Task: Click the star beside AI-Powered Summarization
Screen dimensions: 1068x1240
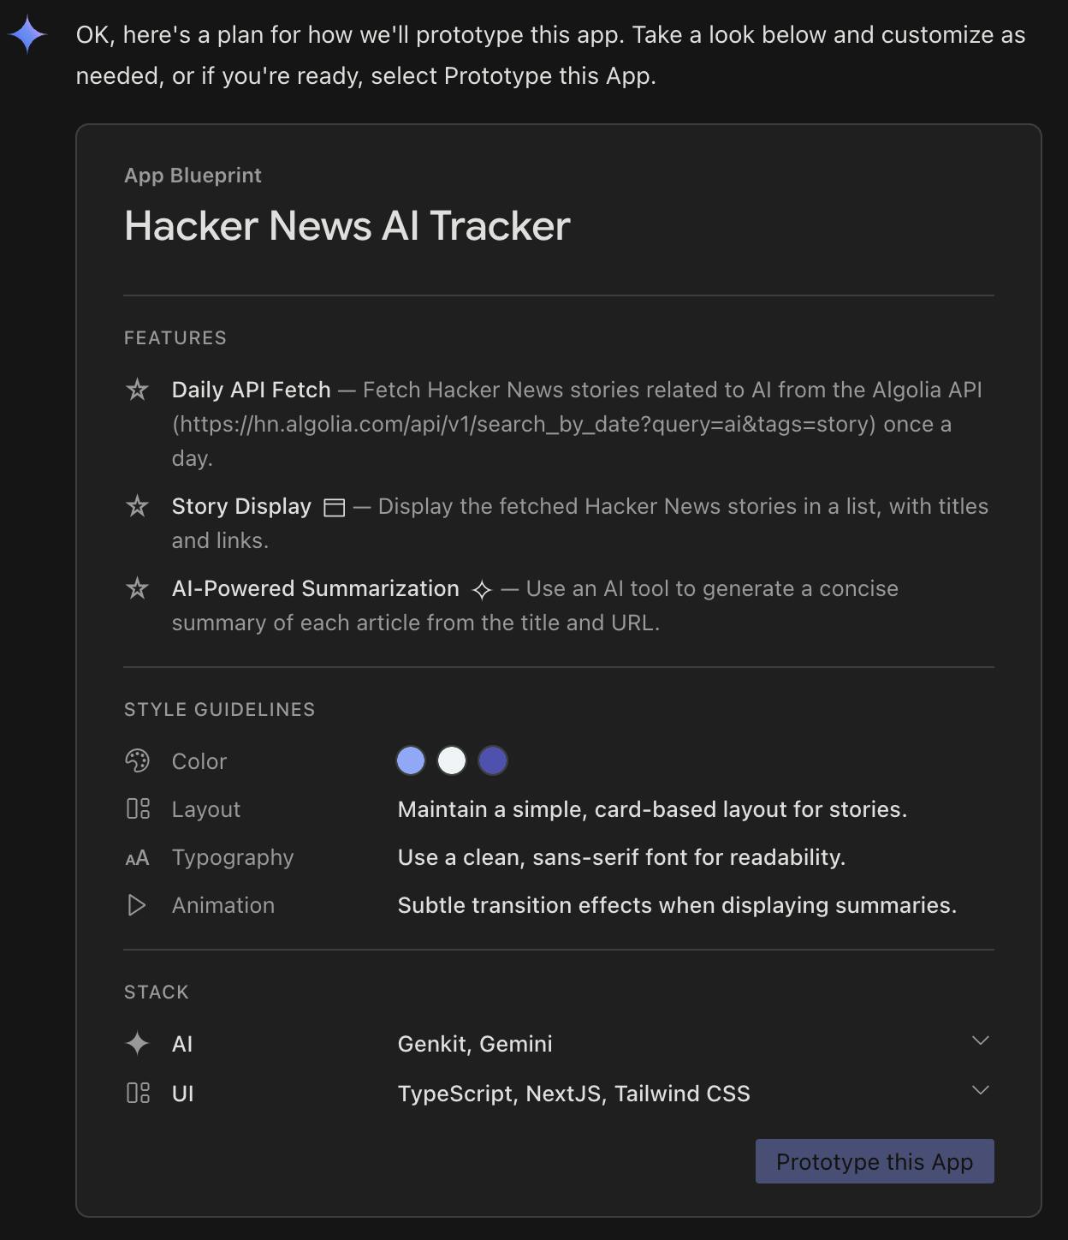Action: (x=137, y=589)
